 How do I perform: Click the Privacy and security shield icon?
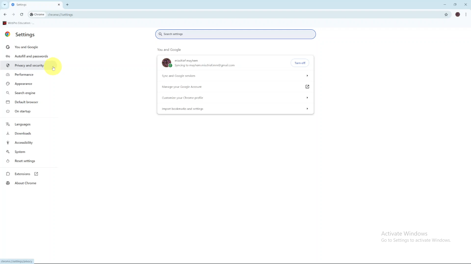8,65
